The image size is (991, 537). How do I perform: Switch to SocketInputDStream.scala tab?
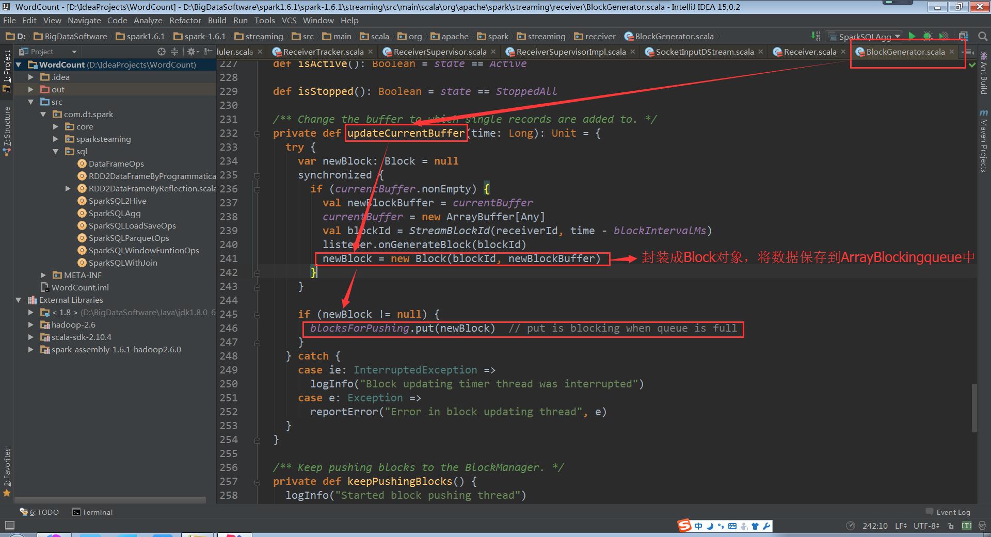click(705, 52)
